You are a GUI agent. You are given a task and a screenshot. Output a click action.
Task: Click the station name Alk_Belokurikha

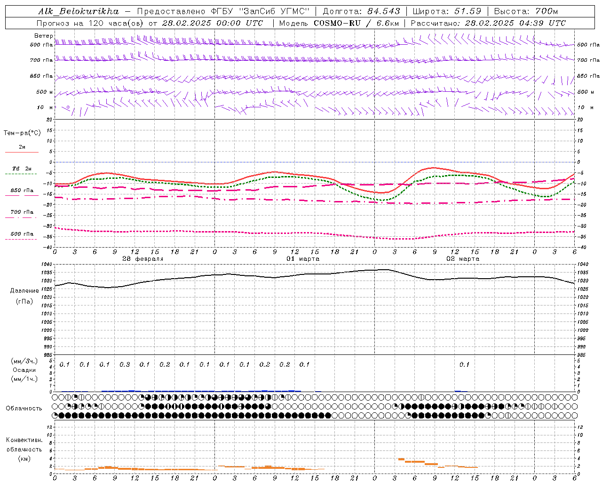coord(79,11)
